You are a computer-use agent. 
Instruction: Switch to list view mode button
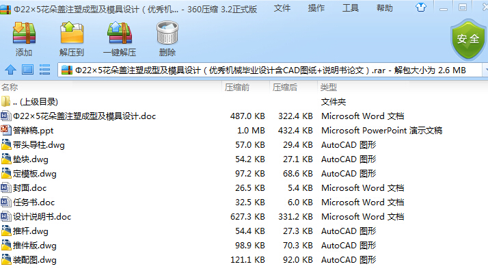tap(45, 70)
